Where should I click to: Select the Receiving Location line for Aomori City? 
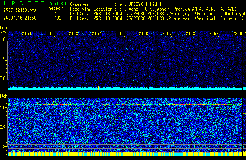153,9
